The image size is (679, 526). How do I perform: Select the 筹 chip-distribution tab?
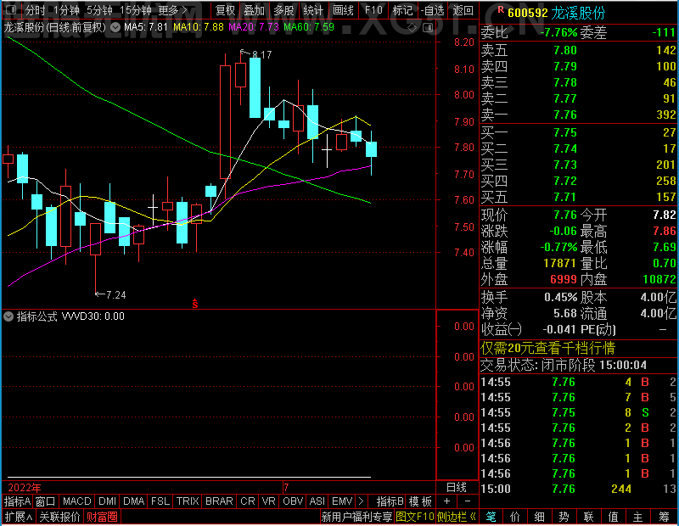point(665,517)
